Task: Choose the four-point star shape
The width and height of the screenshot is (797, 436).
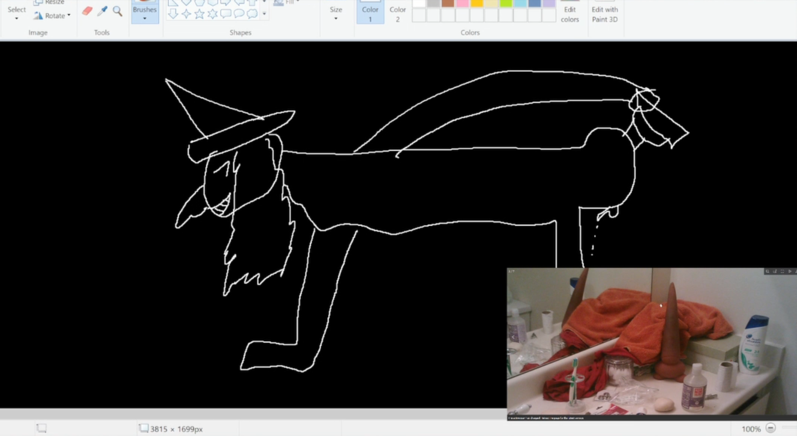Action: 186,13
